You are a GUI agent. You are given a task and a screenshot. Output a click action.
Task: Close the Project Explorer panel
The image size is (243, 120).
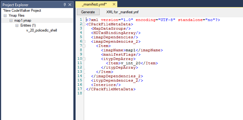[70, 5]
